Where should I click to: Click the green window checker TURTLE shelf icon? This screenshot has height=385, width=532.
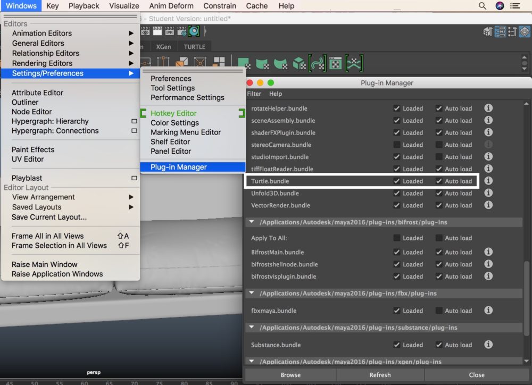336,63
